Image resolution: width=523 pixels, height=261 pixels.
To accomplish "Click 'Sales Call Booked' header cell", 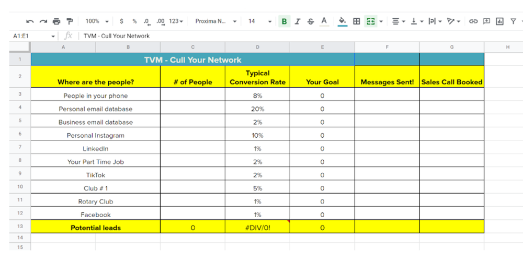I will coord(452,77).
